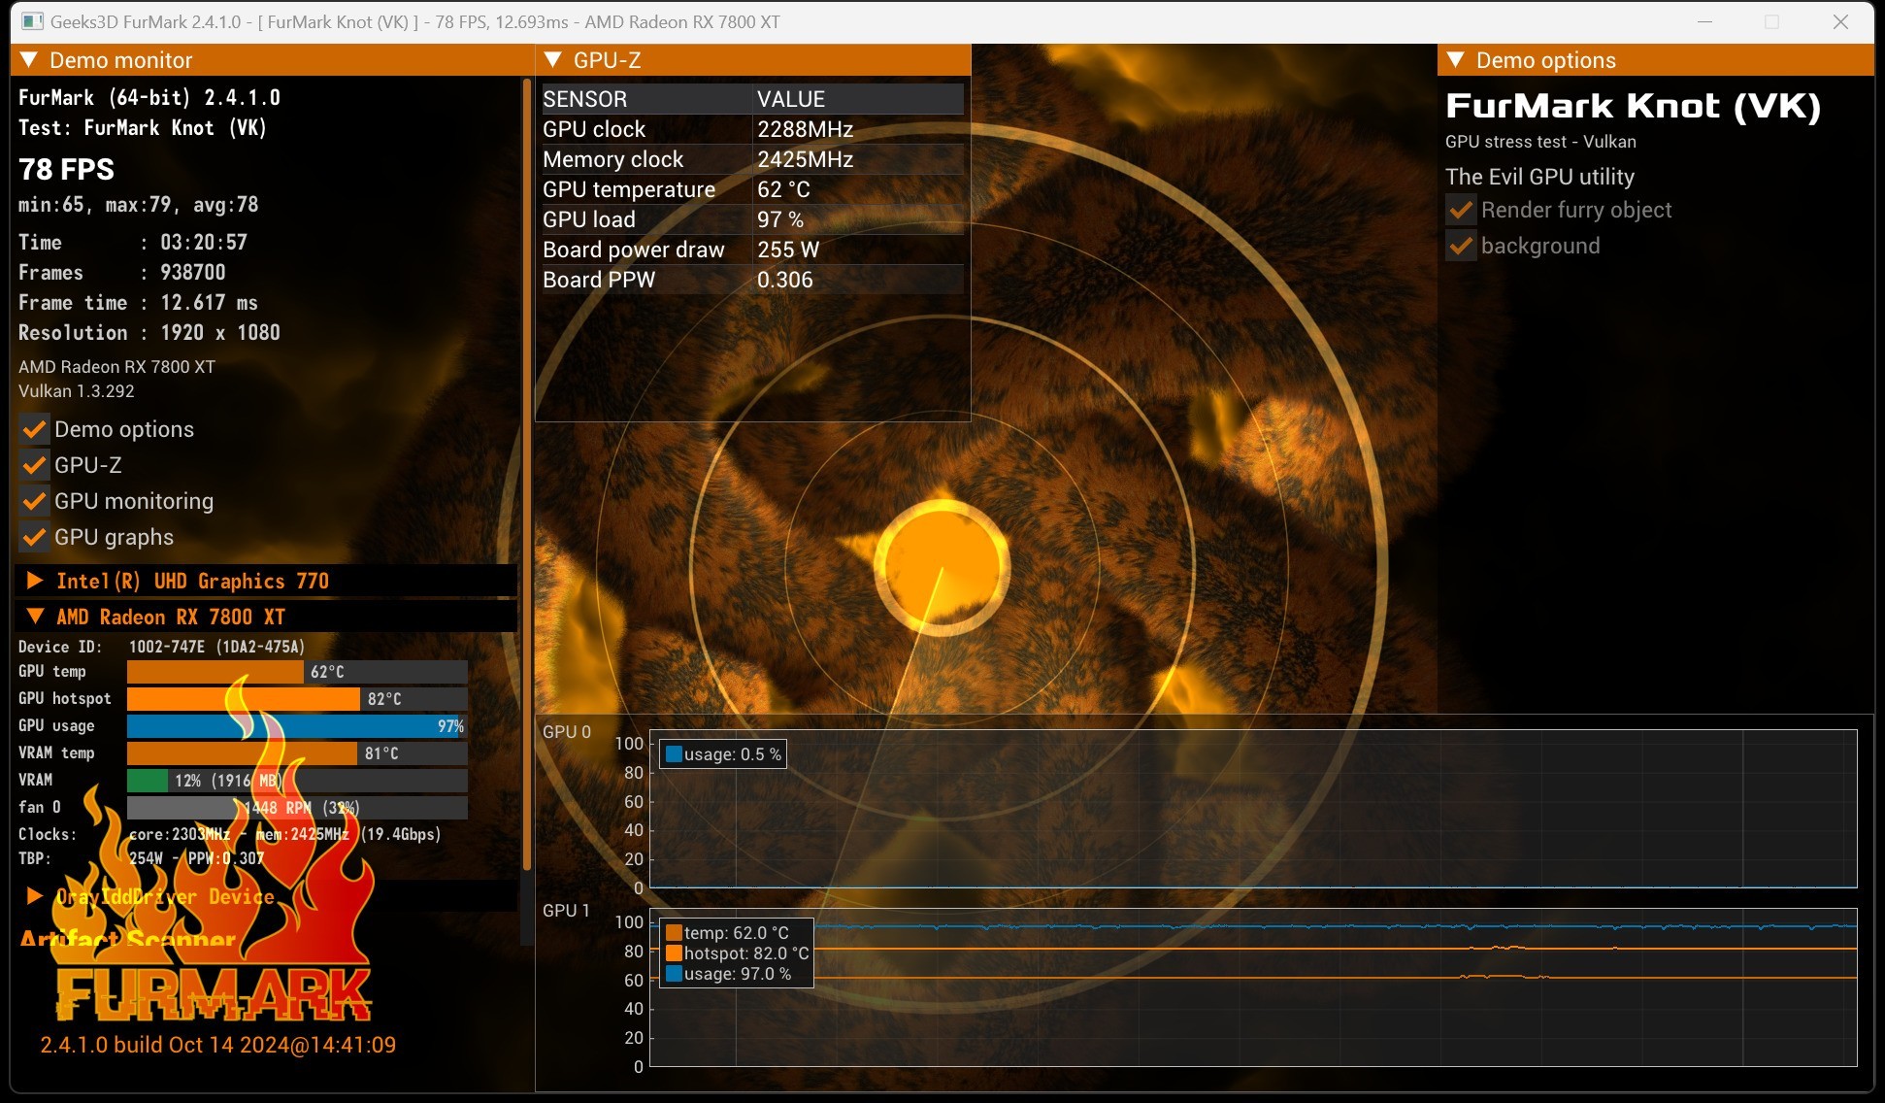
Task: Click the SENSOR column header
Action: 645,99
